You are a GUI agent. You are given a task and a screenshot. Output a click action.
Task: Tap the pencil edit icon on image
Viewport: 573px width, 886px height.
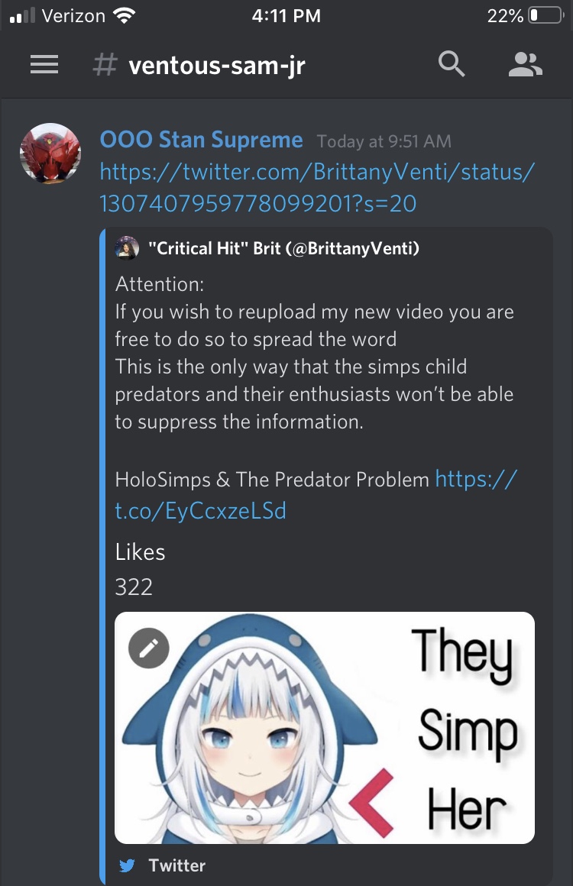[149, 648]
